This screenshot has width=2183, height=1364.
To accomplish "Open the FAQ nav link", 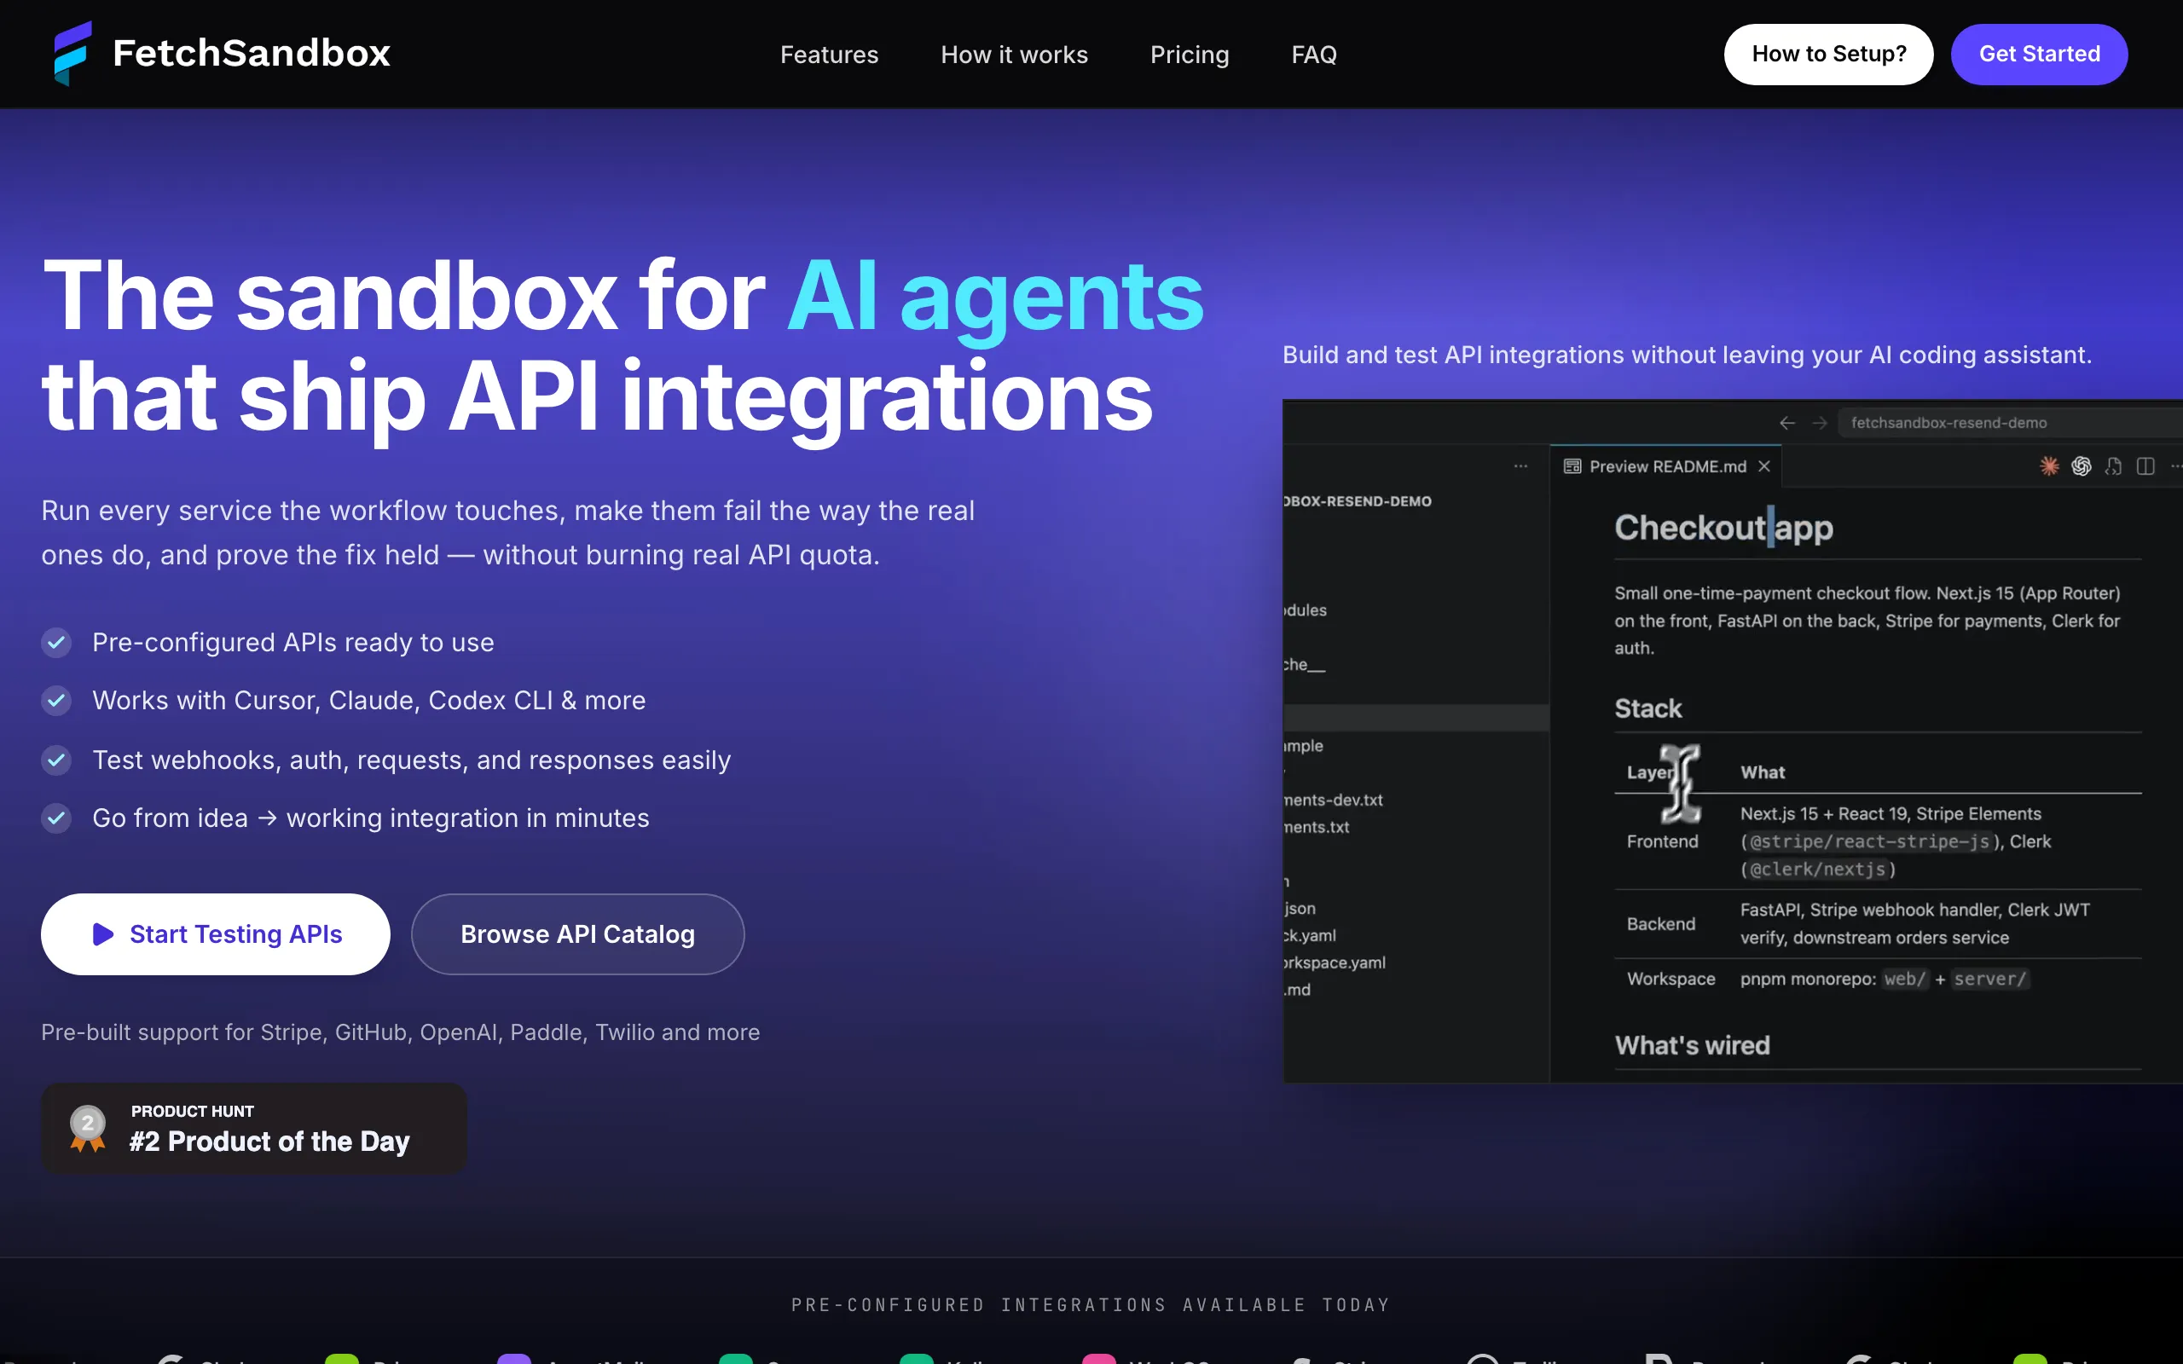I will click(1313, 55).
